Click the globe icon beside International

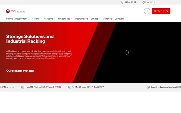(144, 2)
